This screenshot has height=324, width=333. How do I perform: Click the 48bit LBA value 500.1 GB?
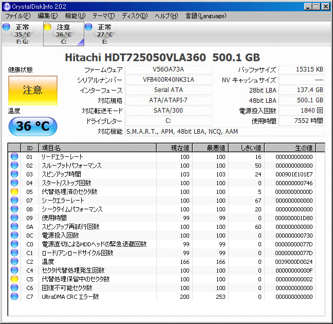point(302,100)
